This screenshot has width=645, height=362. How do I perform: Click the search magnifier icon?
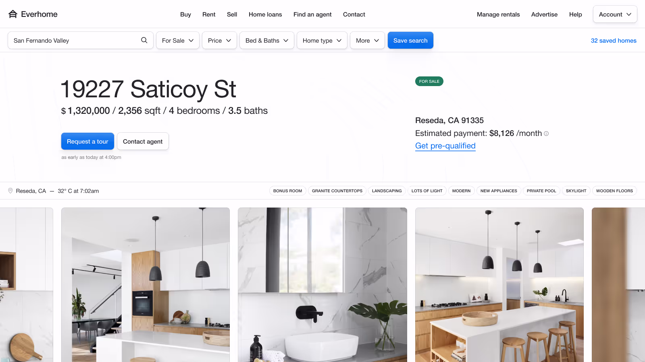tap(144, 40)
